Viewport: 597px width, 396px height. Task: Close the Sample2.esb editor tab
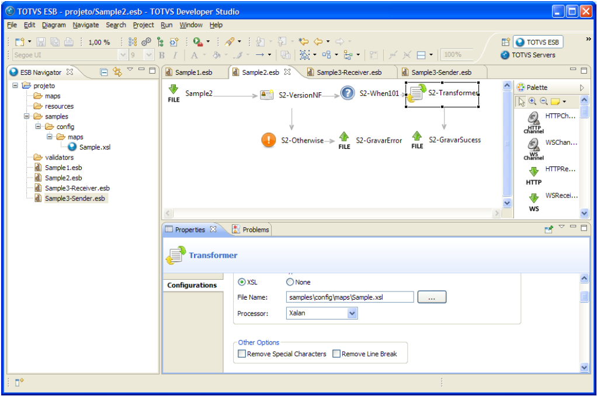pos(287,72)
